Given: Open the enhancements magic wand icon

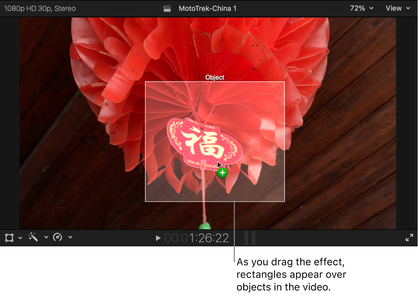Looking at the screenshot, I should (x=33, y=237).
